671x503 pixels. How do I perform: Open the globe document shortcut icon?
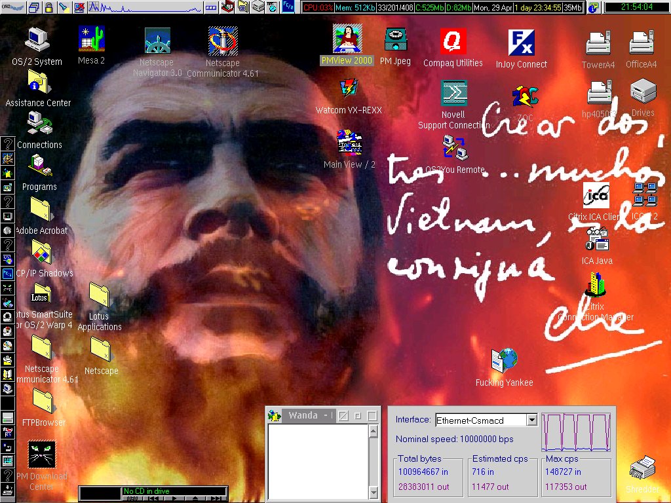(x=505, y=360)
